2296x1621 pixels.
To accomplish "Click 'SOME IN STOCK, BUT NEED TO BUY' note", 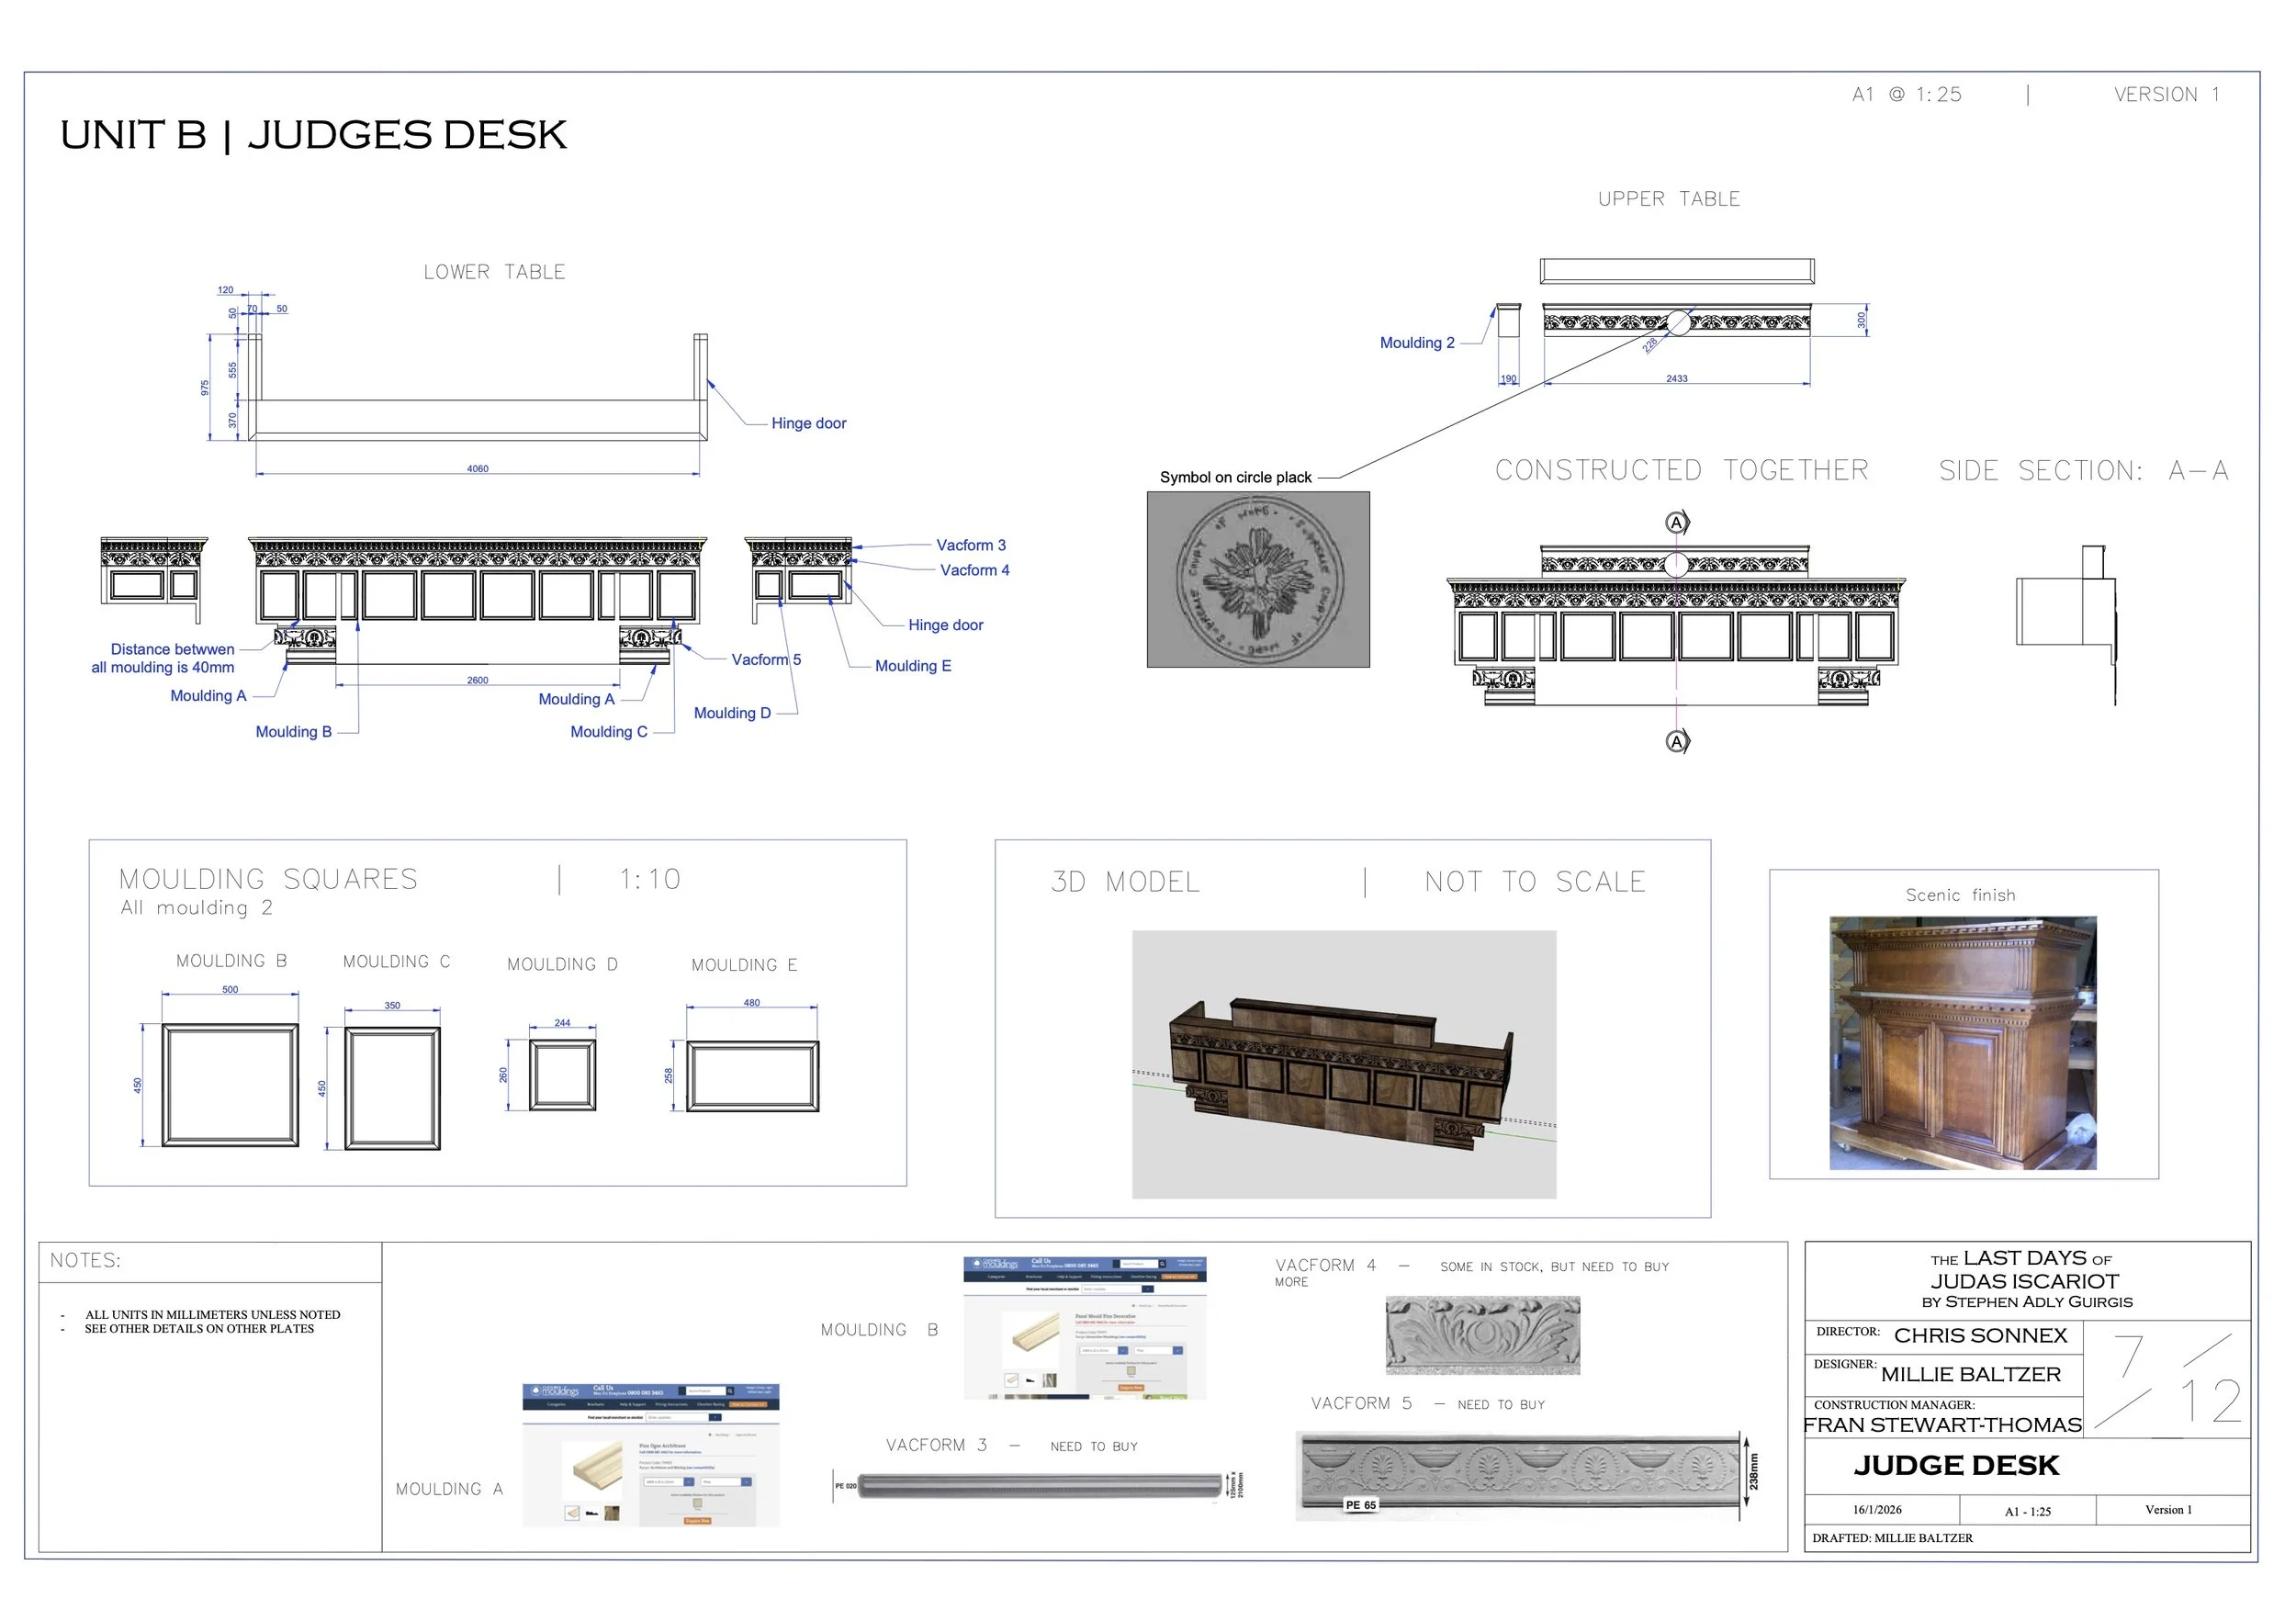I will (x=1554, y=1267).
